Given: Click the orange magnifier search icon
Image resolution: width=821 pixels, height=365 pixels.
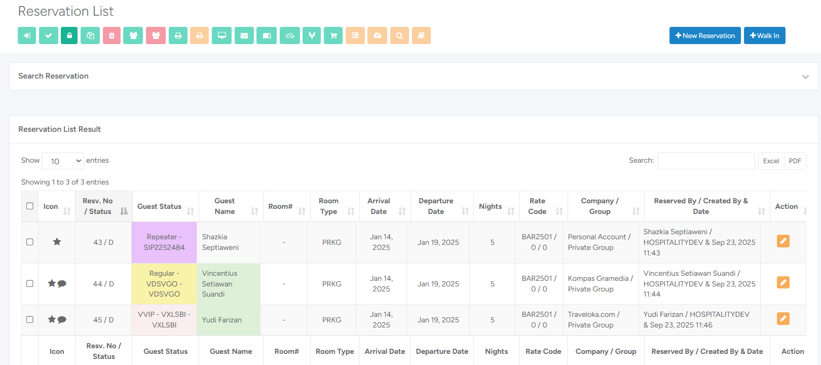Looking at the screenshot, I should tap(399, 35).
